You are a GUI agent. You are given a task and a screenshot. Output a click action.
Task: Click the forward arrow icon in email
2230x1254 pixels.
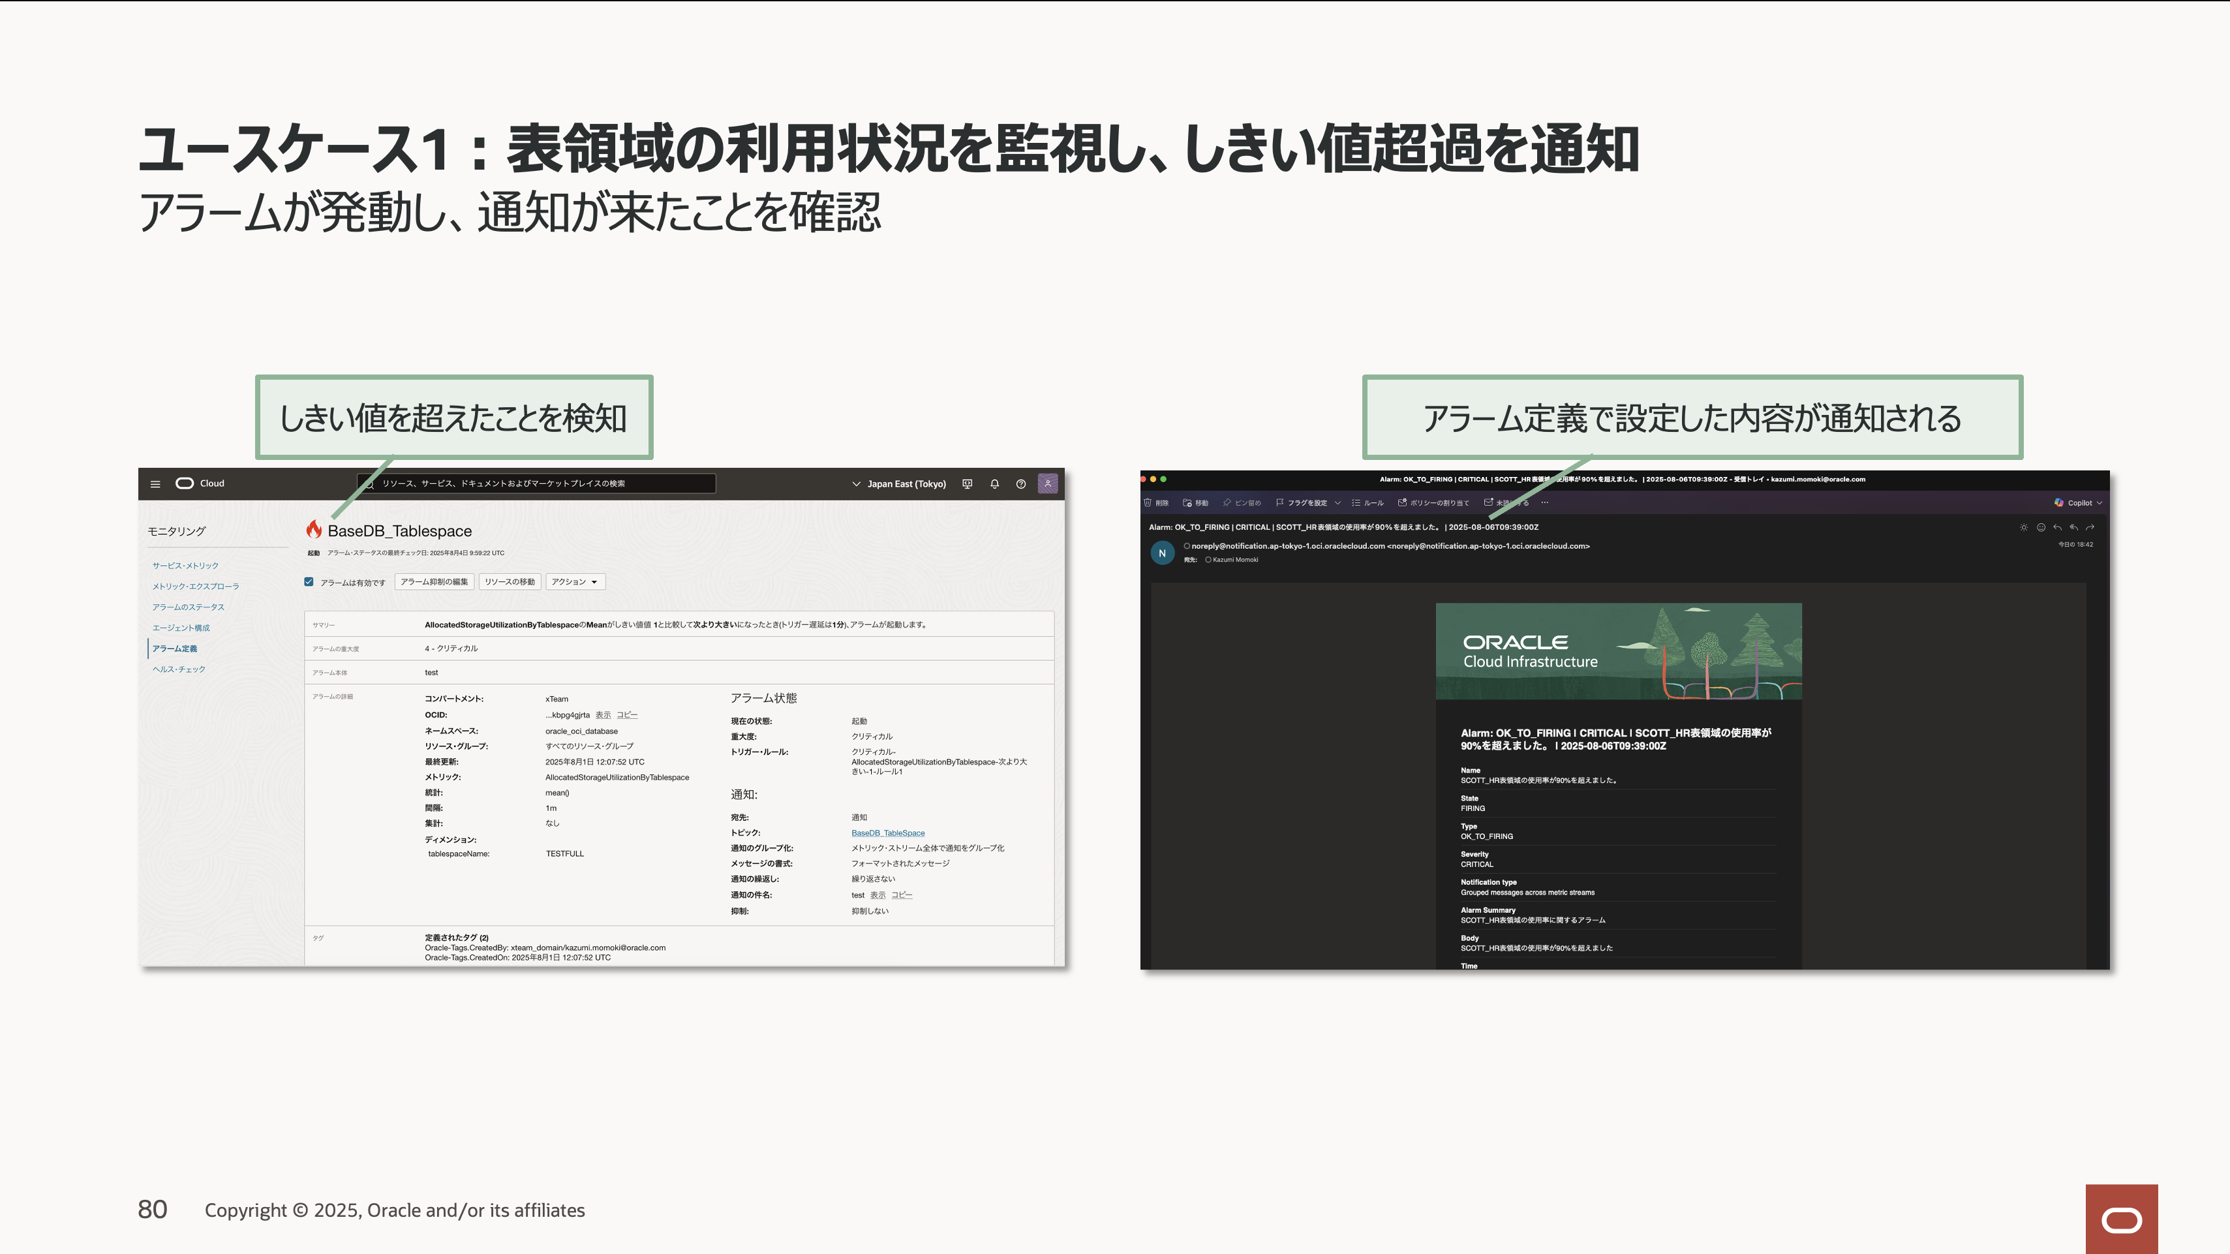2090,527
